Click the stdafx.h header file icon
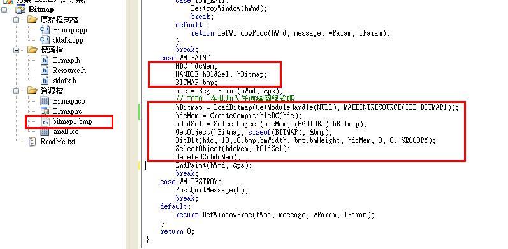This screenshot has height=249, width=508. click(x=45, y=81)
